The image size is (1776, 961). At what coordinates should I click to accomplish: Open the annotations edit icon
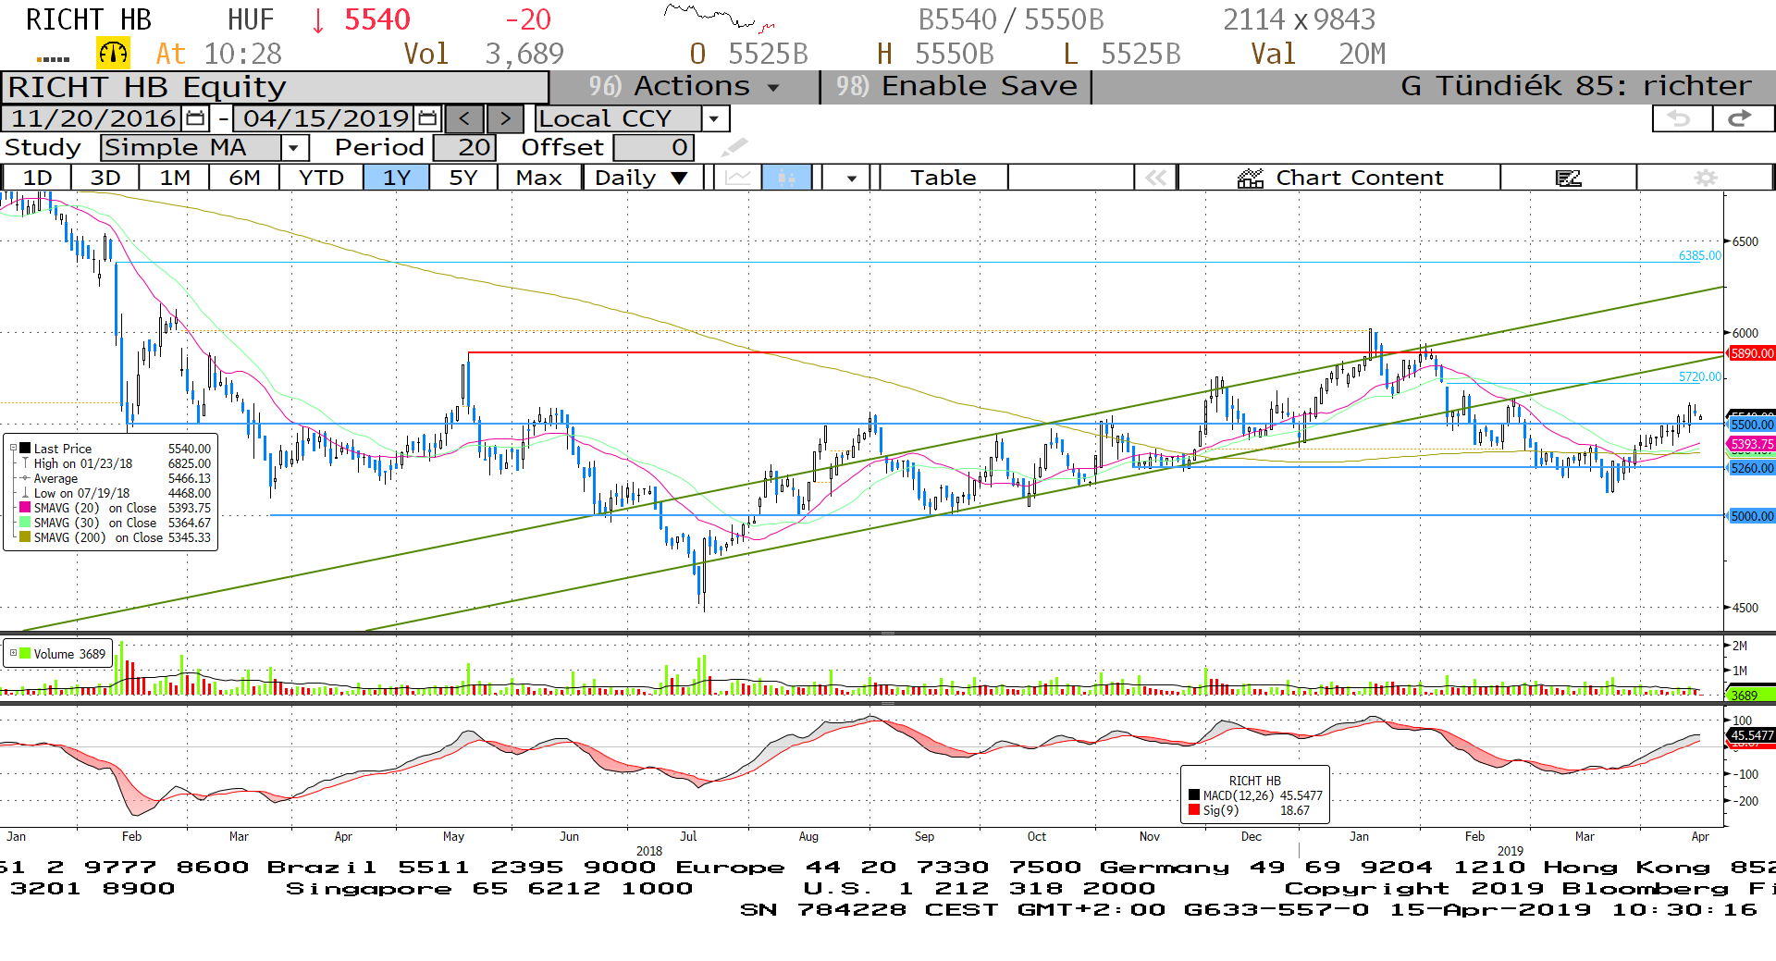(x=1569, y=178)
